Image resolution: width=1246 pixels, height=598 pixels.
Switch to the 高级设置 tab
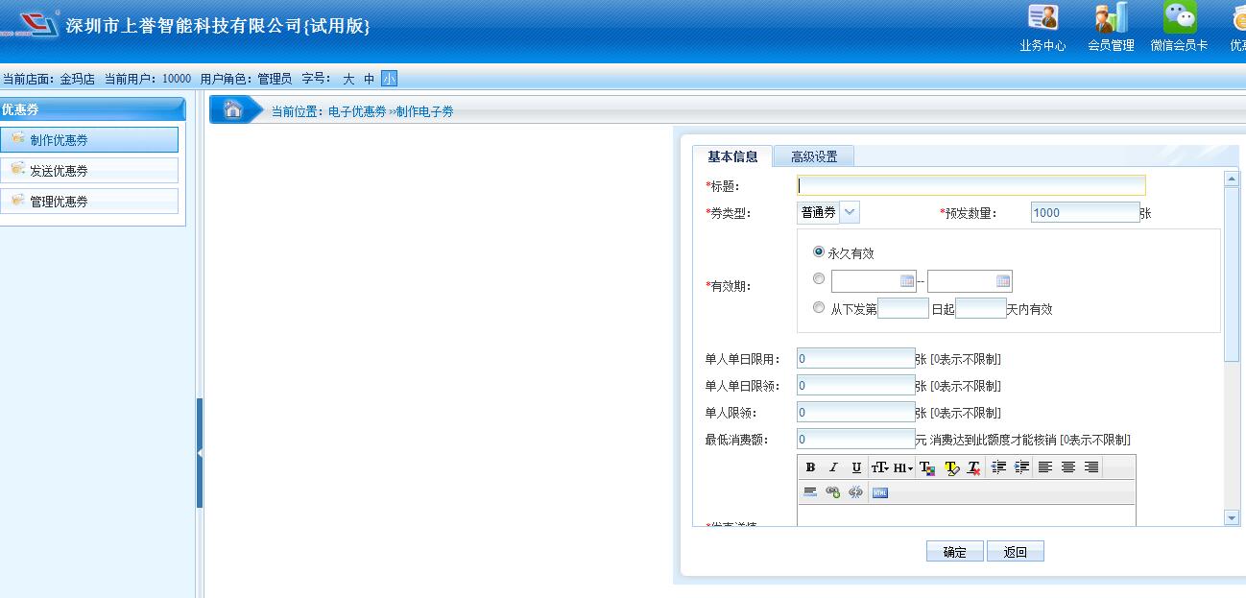coord(813,156)
